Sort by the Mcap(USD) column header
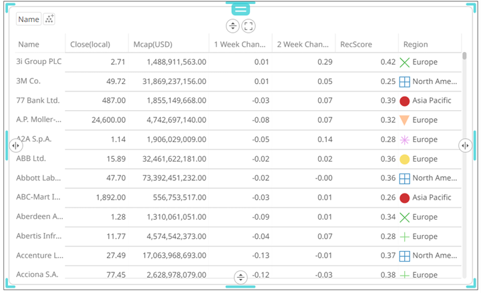Screen dimensions: 481x293 [153, 45]
